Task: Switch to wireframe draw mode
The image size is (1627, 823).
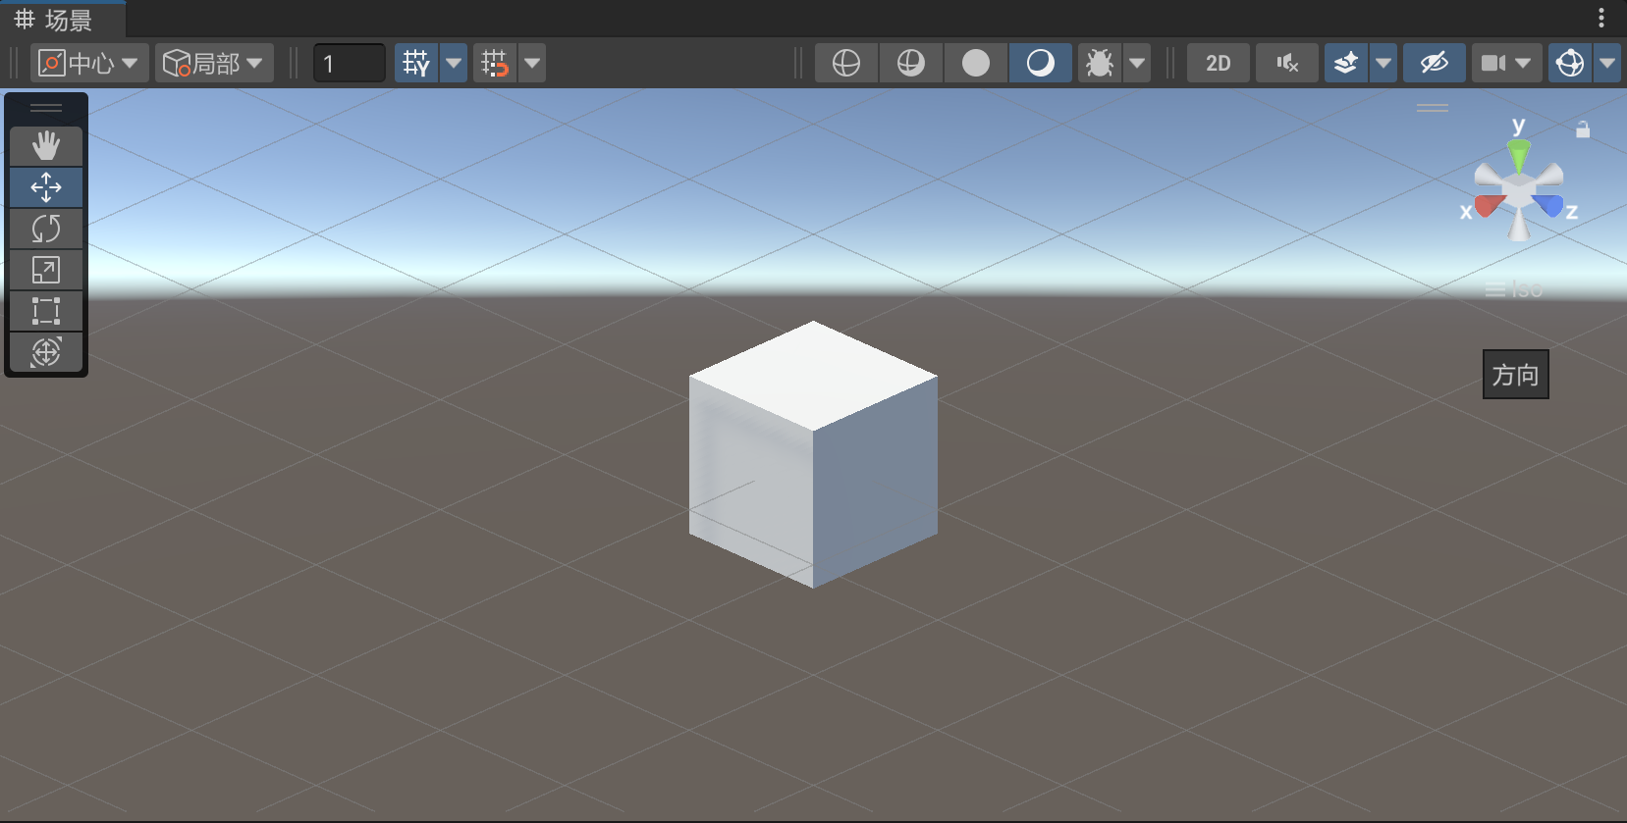Action: [846, 63]
